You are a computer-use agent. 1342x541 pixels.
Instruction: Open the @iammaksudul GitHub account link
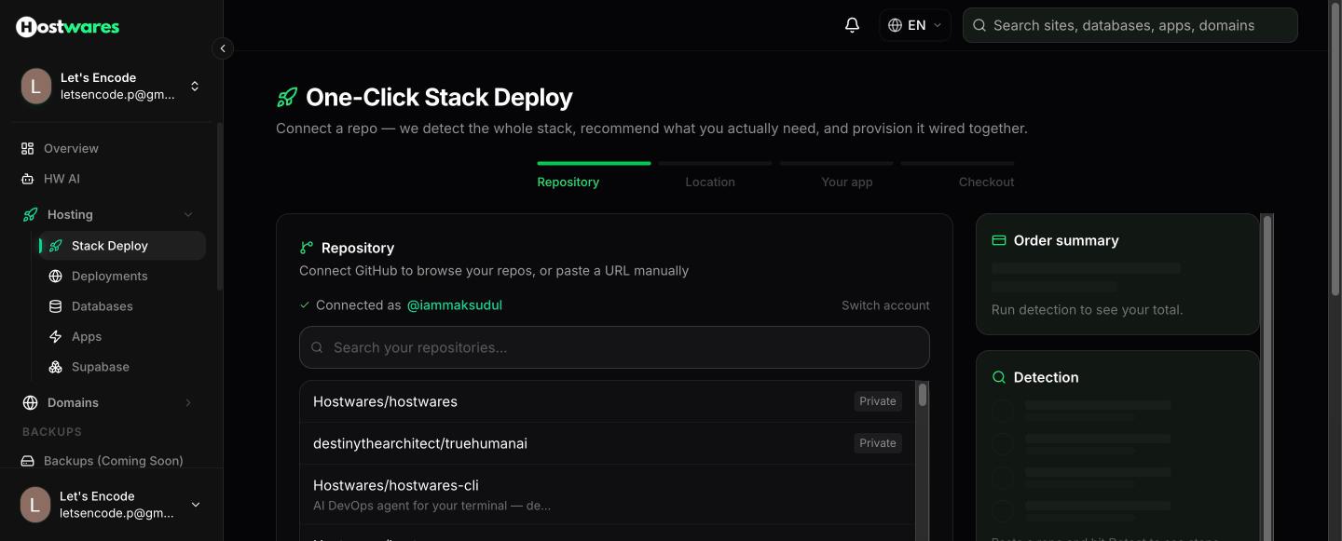click(x=455, y=305)
